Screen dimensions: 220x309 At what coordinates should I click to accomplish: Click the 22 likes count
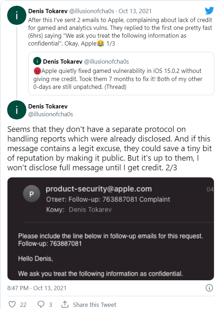click(23, 305)
